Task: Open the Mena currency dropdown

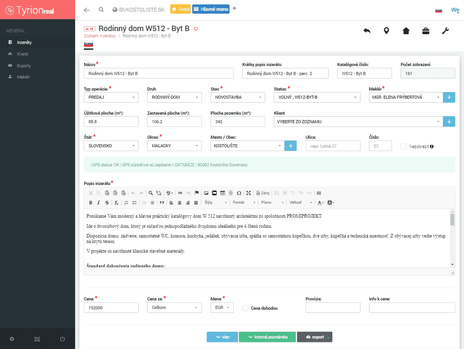Action: tap(221, 307)
